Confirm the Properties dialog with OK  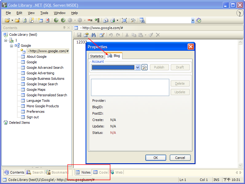click(155, 158)
